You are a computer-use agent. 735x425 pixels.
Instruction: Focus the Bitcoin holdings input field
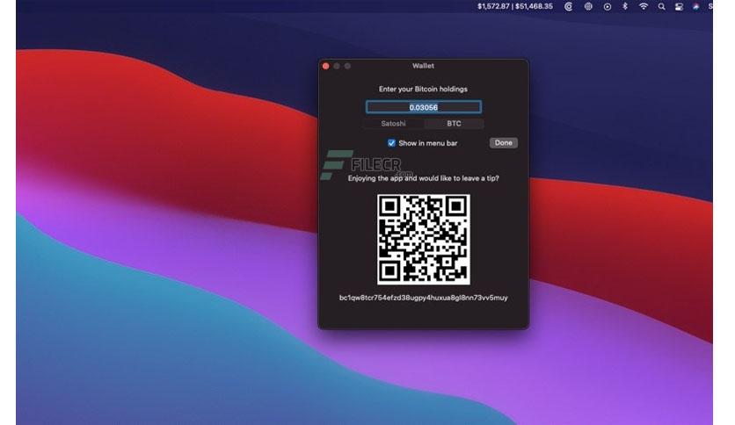[x=423, y=107]
